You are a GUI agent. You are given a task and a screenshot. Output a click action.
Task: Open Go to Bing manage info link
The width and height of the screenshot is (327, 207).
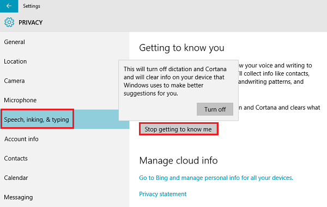tap(216, 178)
